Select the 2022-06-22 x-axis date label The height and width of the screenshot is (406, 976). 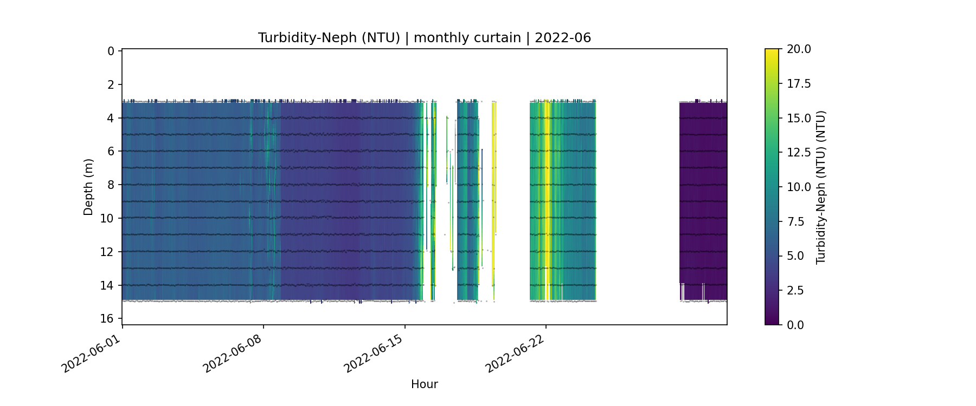coord(516,353)
